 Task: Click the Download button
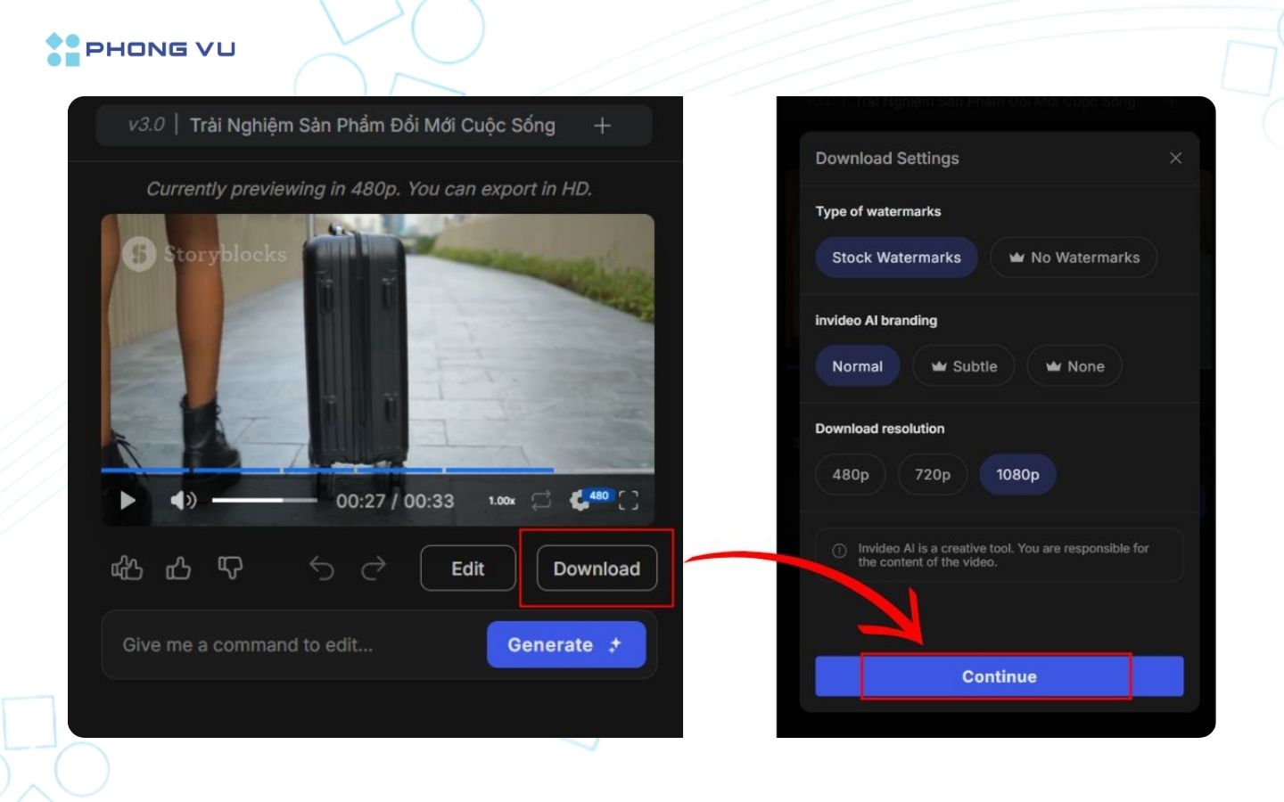tap(597, 569)
